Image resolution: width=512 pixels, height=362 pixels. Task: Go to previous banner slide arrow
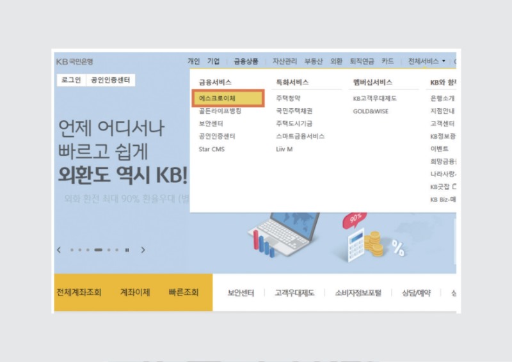click(59, 250)
